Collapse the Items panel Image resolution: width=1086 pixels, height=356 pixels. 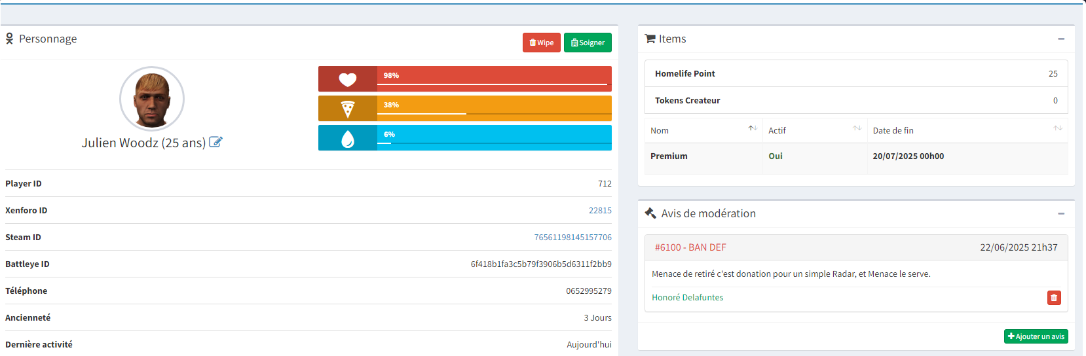1060,39
